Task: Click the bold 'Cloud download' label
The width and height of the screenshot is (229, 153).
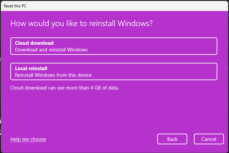Action: tap(34, 43)
